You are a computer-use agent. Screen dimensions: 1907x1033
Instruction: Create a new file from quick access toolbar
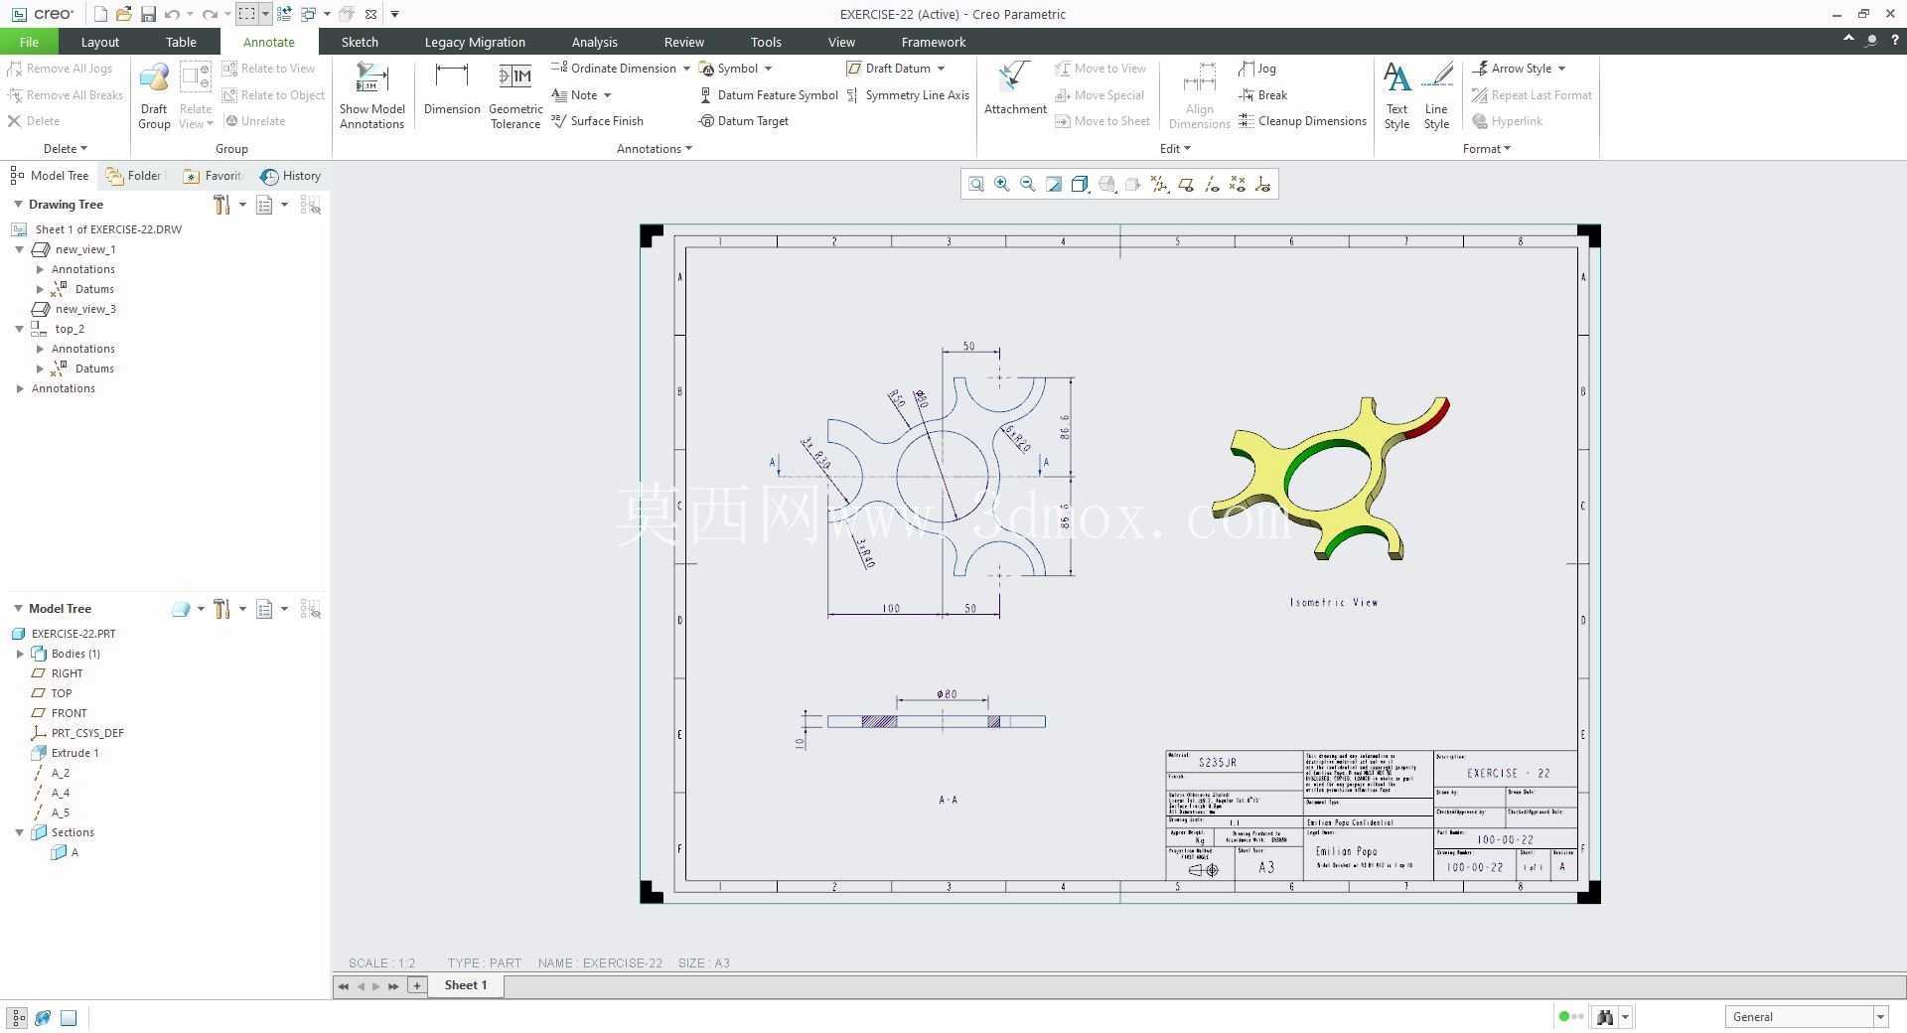pyautogui.click(x=100, y=14)
